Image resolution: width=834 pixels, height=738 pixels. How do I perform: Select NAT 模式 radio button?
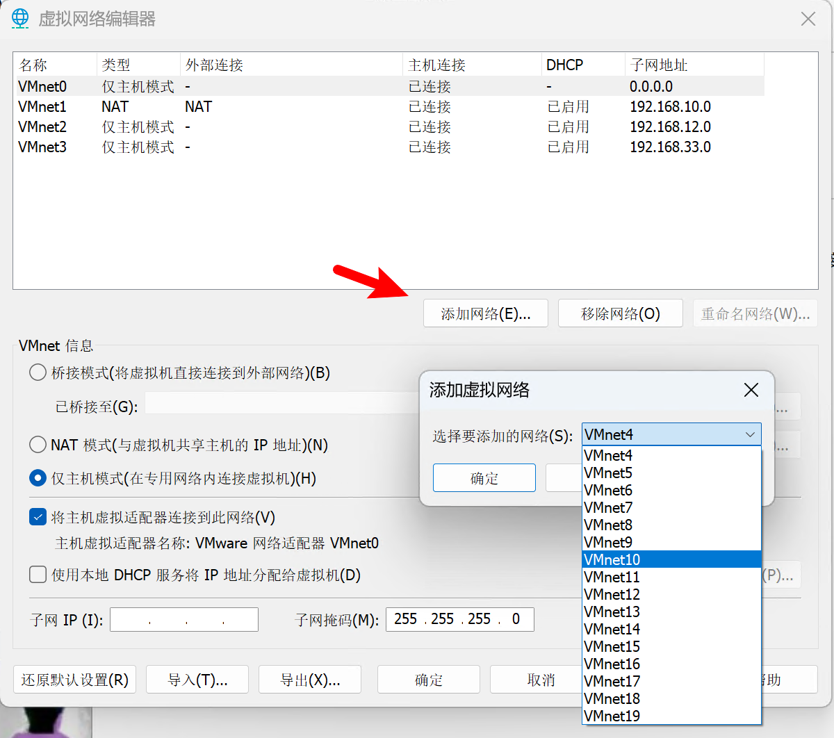(x=38, y=445)
